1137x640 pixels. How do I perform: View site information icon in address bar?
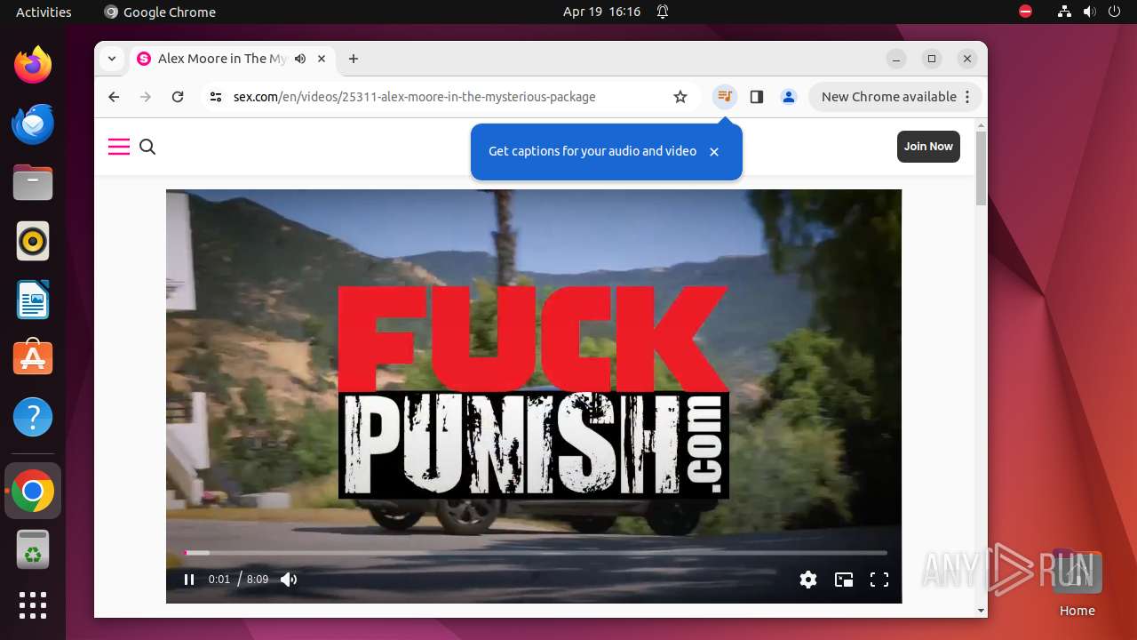point(215,97)
